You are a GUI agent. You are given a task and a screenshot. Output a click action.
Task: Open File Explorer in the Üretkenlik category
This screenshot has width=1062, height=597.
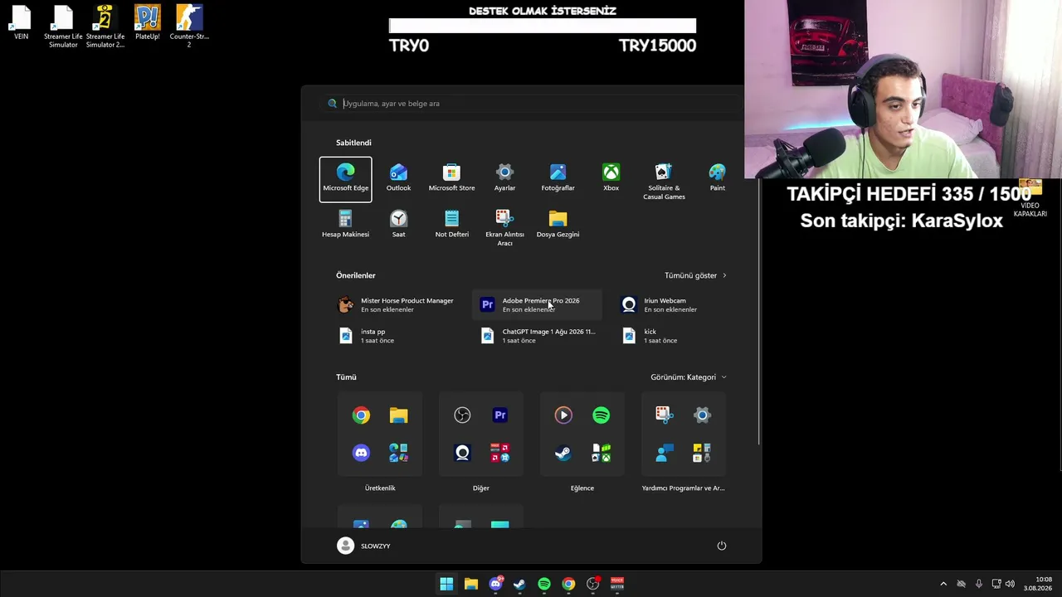coord(399,415)
